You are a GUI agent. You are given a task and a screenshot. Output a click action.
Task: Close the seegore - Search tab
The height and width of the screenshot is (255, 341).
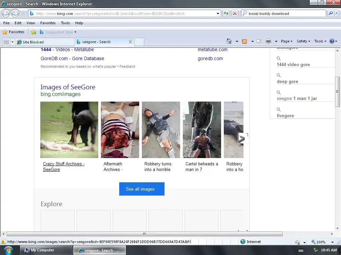pos(130,42)
